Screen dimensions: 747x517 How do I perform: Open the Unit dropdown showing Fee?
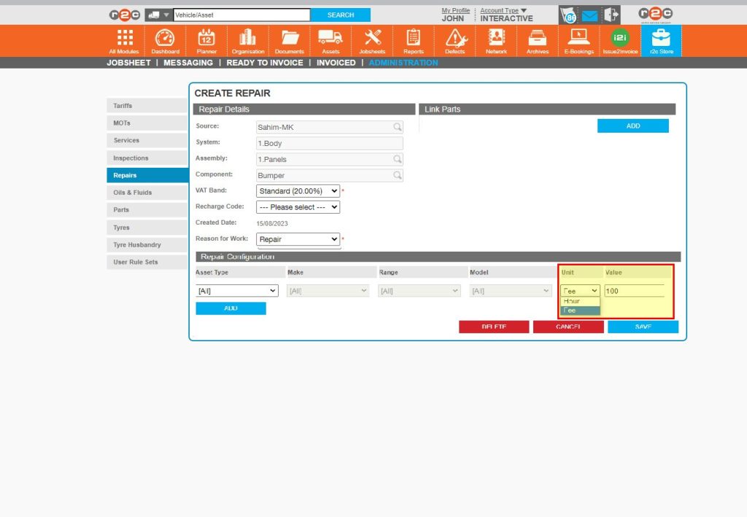(x=580, y=290)
